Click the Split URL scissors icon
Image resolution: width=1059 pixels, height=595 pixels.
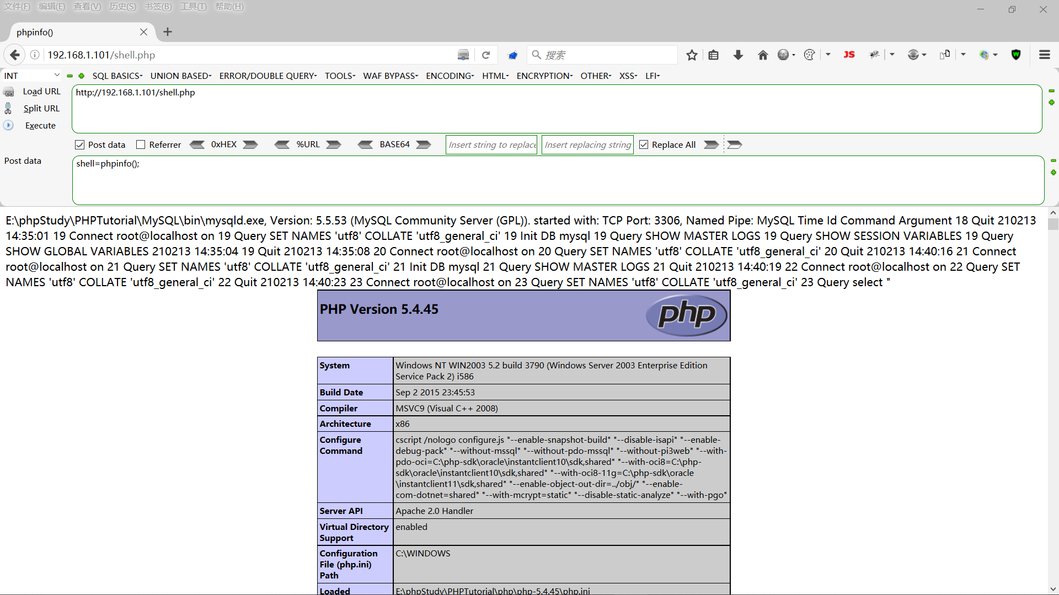[x=9, y=108]
